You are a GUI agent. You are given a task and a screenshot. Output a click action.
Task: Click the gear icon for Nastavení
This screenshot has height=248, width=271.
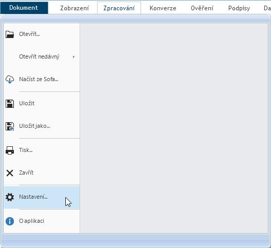point(10,197)
